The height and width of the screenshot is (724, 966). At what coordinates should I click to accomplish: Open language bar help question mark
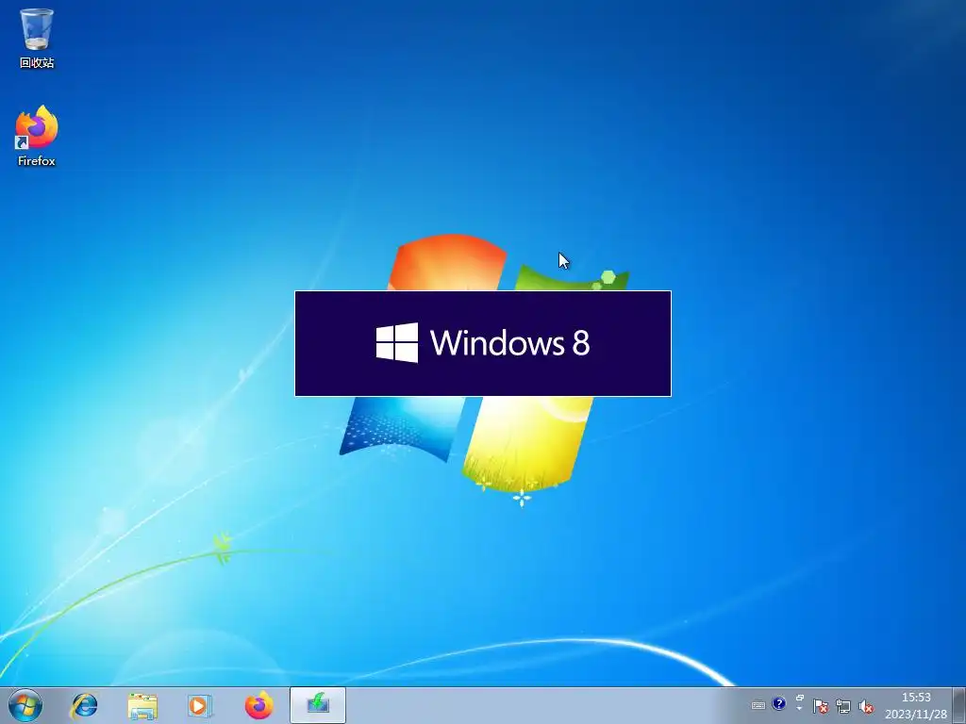[x=778, y=703]
